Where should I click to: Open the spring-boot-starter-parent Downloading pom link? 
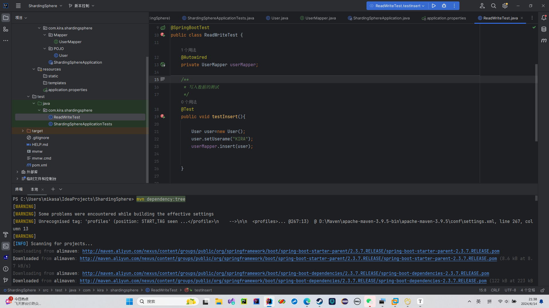(291, 251)
